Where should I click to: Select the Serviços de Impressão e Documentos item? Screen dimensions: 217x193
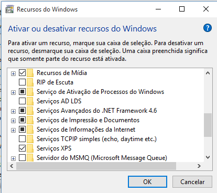click(x=88, y=120)
